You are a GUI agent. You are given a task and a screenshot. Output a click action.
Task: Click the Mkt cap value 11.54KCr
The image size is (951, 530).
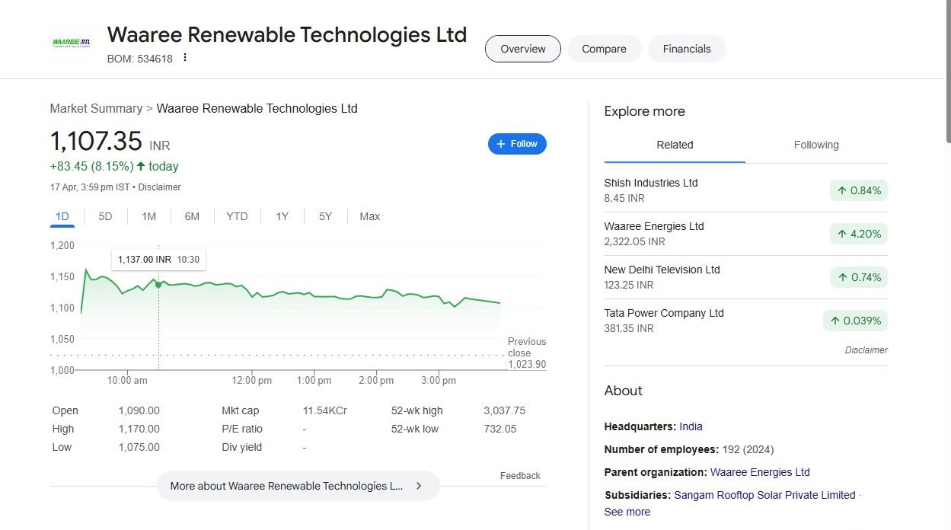324,410
